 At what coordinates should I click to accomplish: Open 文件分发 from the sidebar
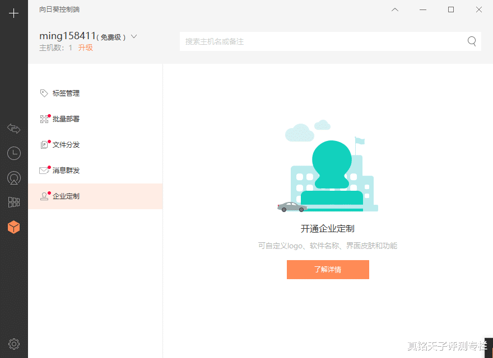[67, 144]
